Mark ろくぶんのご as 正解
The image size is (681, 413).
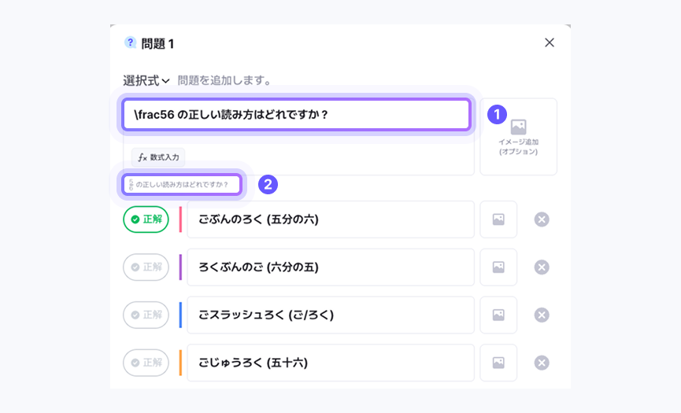[146, 267]
